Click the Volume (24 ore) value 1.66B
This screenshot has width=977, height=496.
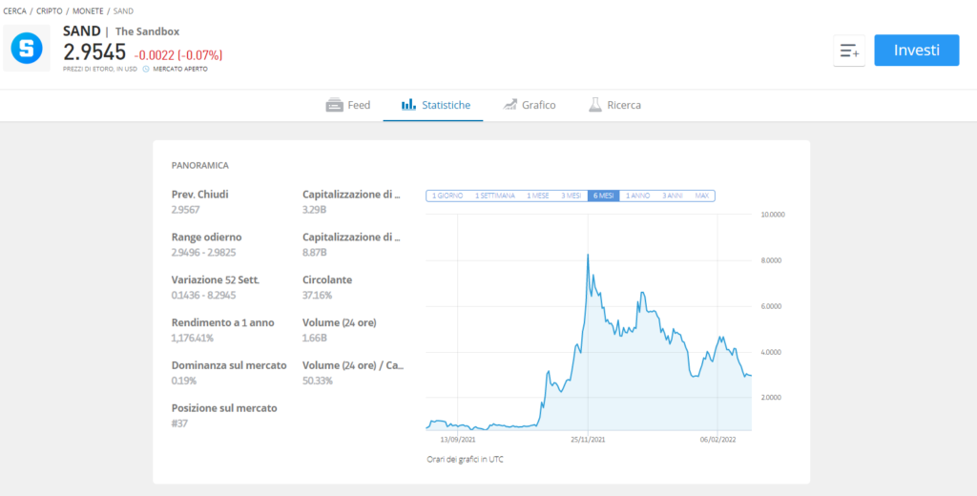click(315, 338)
